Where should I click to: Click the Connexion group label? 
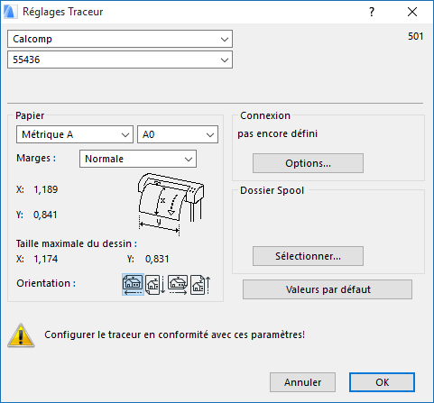(x=265, y=115)
